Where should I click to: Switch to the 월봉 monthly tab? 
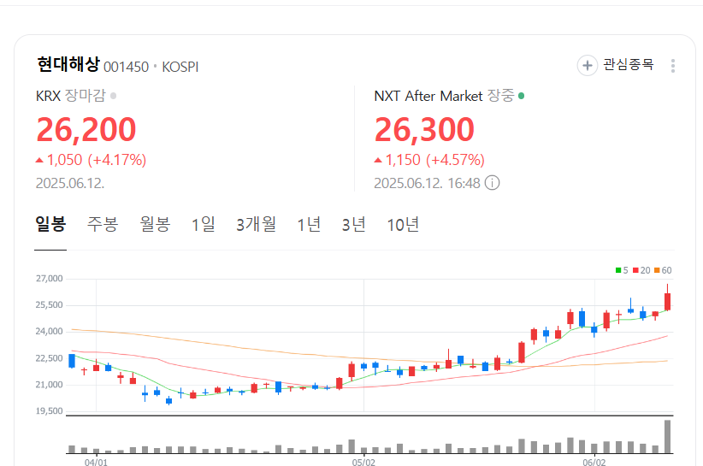[x=155, y=224]
